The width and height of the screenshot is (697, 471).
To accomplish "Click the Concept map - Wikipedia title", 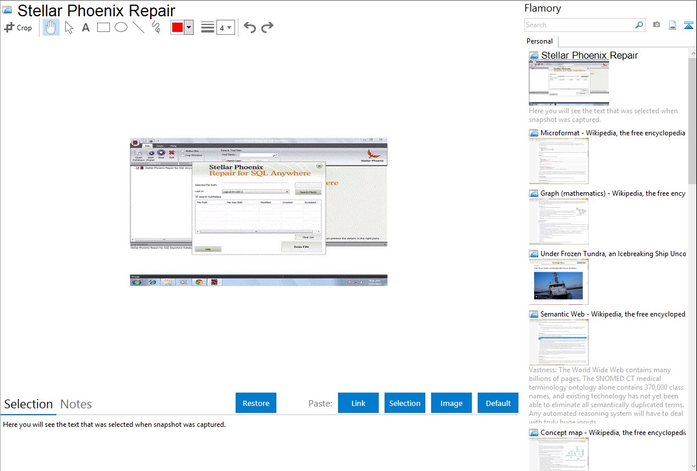I will coord(613,432).
